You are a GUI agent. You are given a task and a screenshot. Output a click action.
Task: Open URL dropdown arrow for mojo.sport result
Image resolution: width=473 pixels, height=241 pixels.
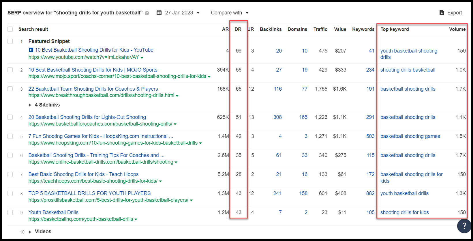209,77
